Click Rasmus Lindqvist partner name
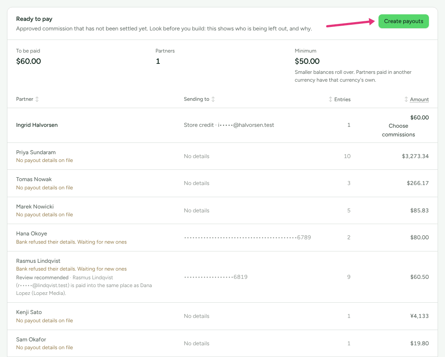The width and height of the screenshot is (445, 357). (x=38, y=261)
